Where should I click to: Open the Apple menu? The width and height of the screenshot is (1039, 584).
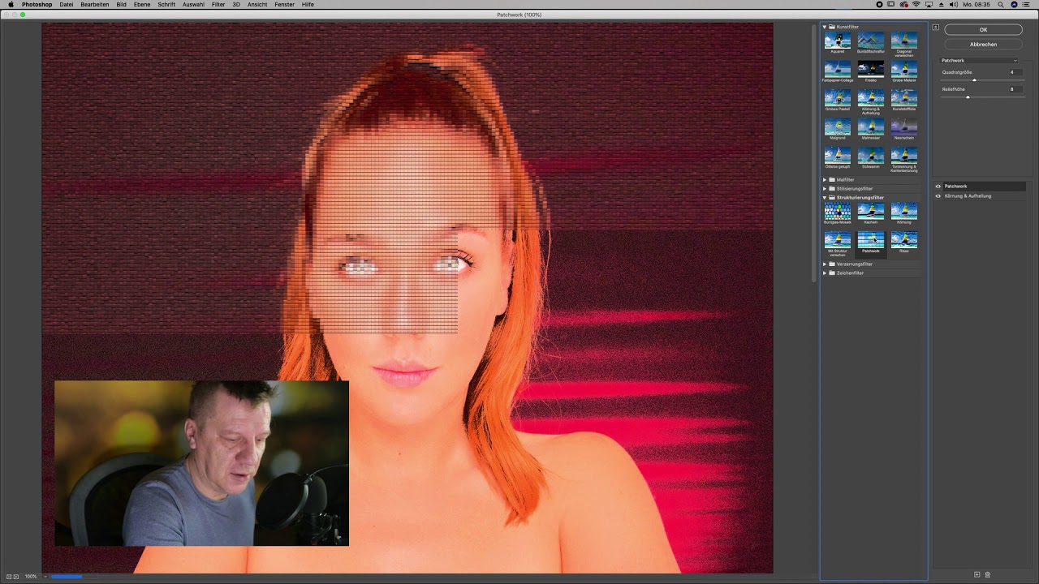(11, 5)
